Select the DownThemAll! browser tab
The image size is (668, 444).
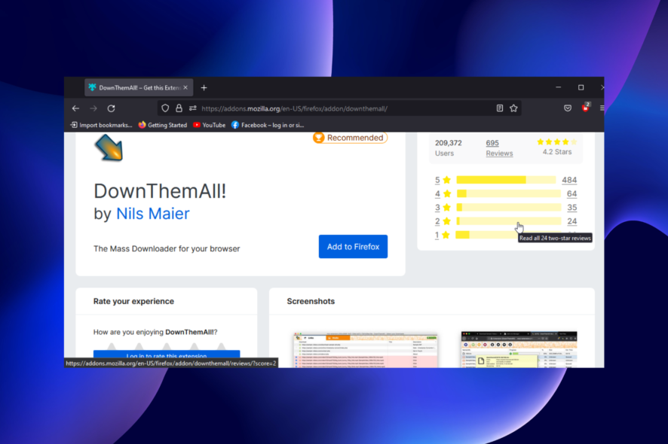pyautogui.click(x=139, y=87)
